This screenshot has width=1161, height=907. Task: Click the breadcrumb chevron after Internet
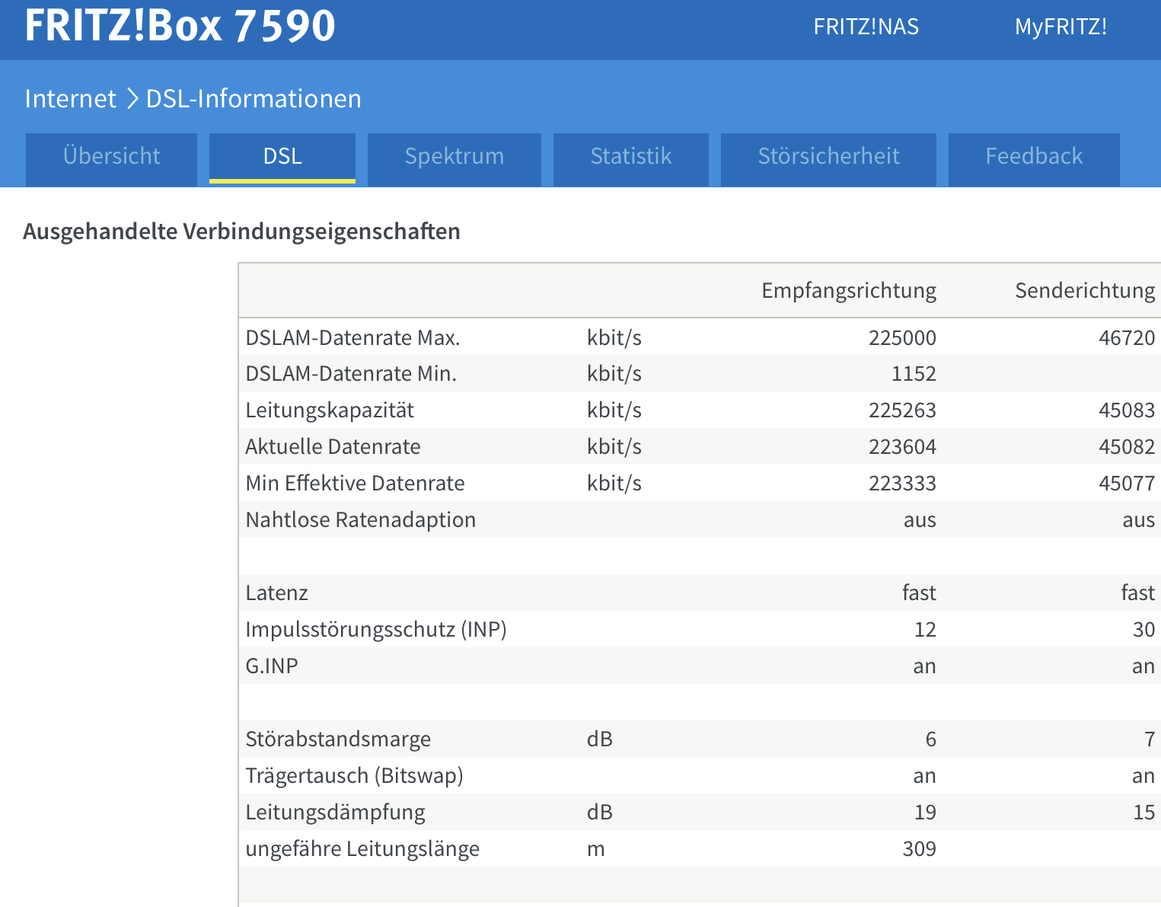click(132, 98)
